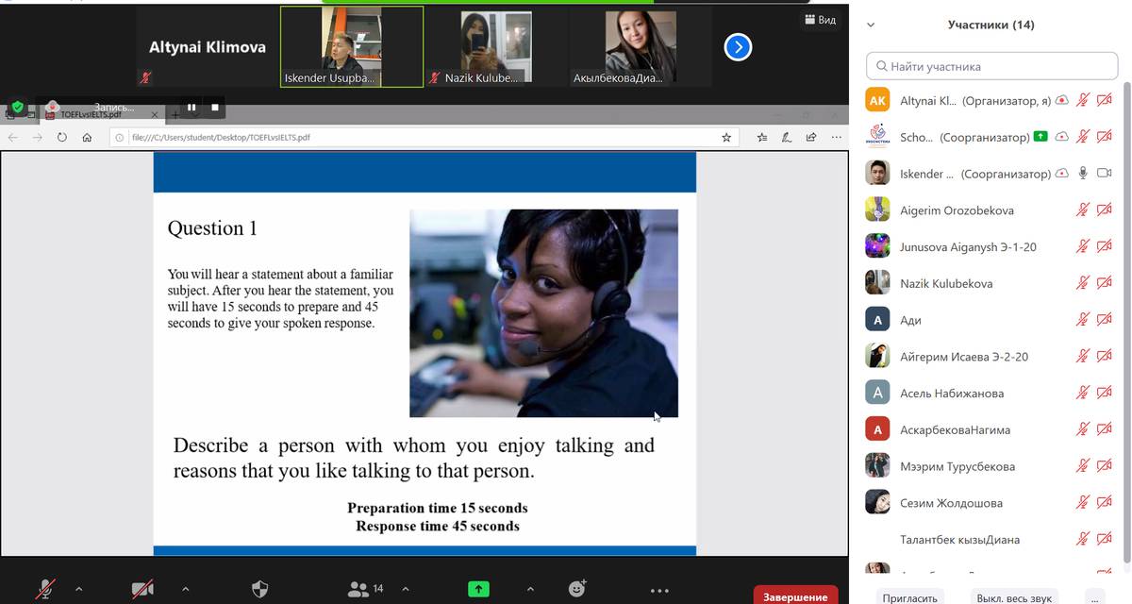Stop the recording

215,108
